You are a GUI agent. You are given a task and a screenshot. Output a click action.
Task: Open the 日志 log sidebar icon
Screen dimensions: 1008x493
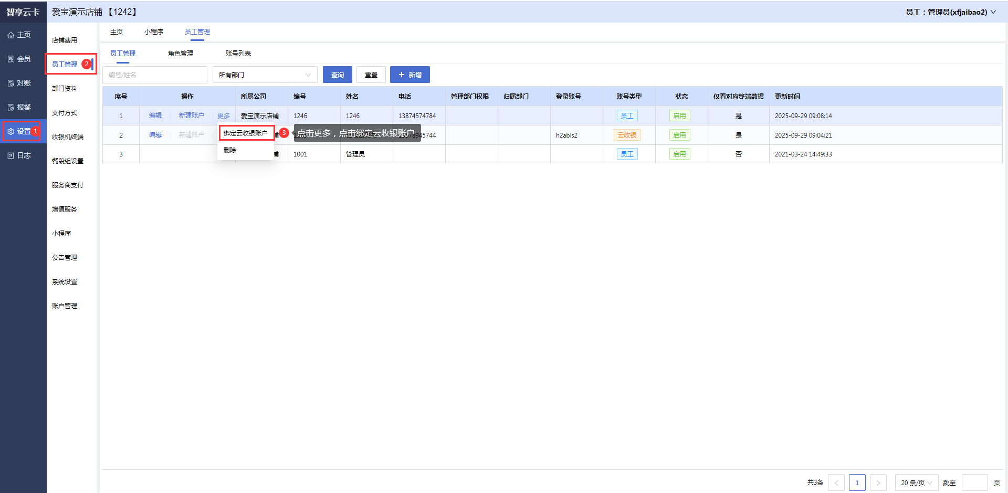click(x=11, y=156)
